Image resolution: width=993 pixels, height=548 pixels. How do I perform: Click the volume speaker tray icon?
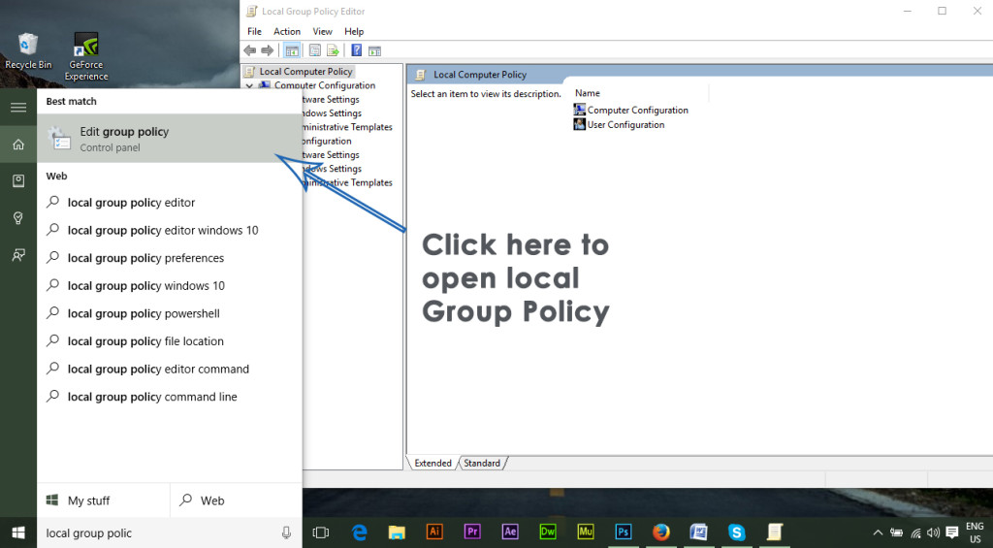click(x=934, y=532)
